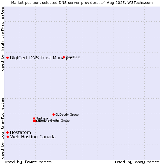Image resolution: width=164 pixels, height=164 pixels.
Task: Click the Hostinger red data point
Action: [34, 118]
